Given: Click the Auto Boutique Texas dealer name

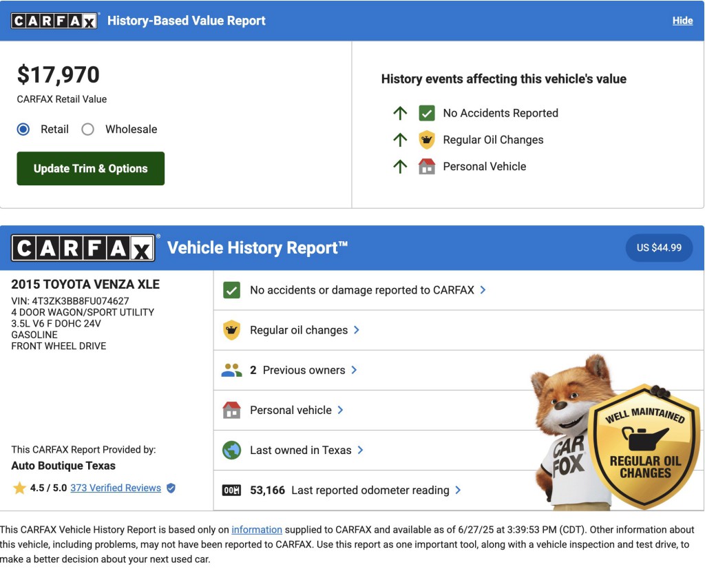Looking at the screenshot, I should (63, 466).
